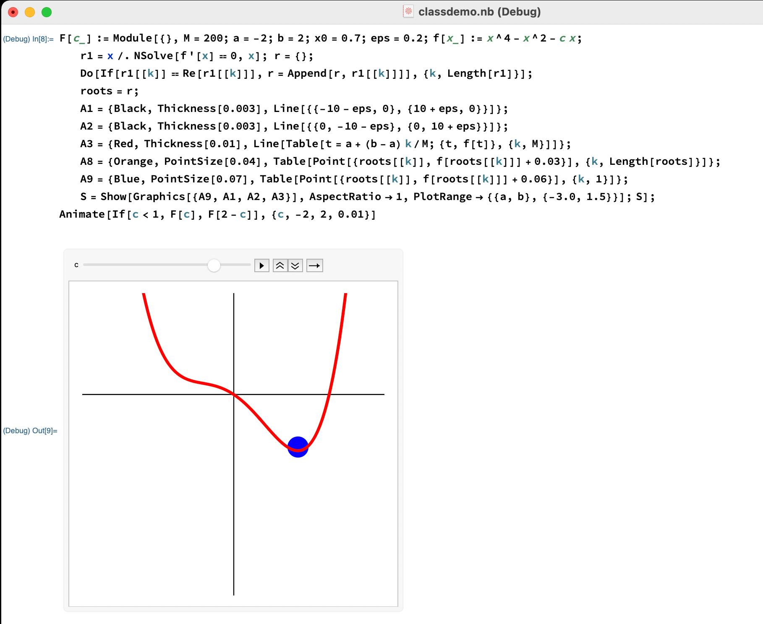Screen dimensions: 763x624
Task: Click the double-up-chevron faster animation button
Action: (x=280, y=265)
